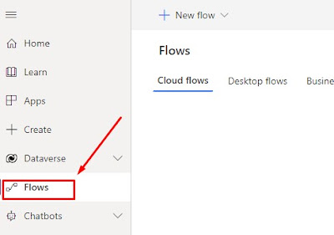Click the Chatbots robot icon

coord(11,216)
